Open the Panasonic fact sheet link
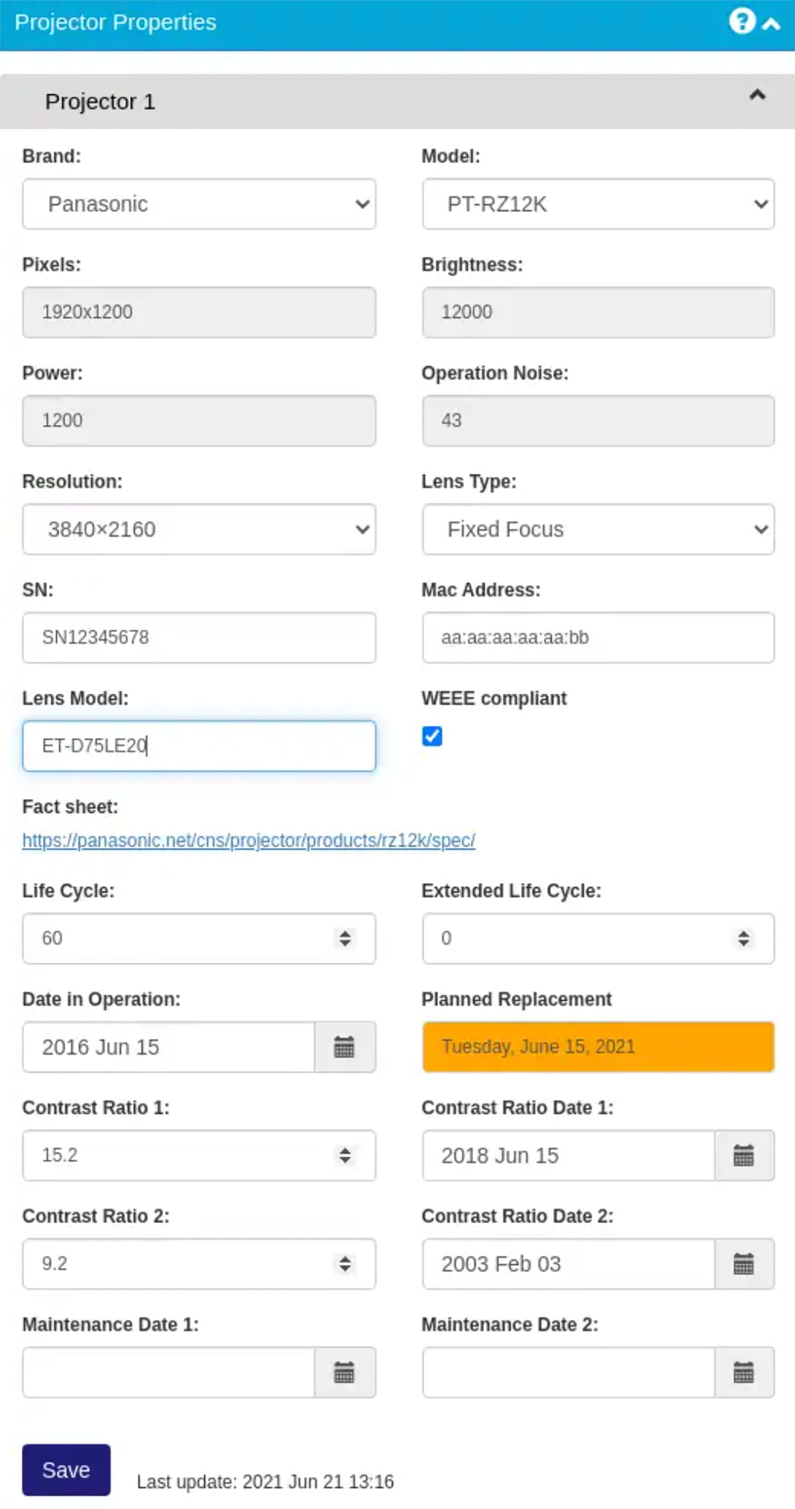795x1509 pixels. [x=248, y=841]
